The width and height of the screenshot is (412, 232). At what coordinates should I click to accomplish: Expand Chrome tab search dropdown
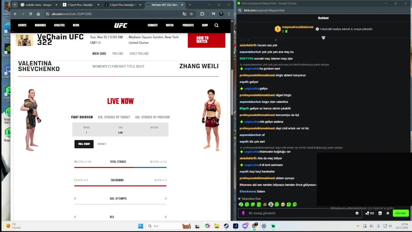click(x=14, y=5)
